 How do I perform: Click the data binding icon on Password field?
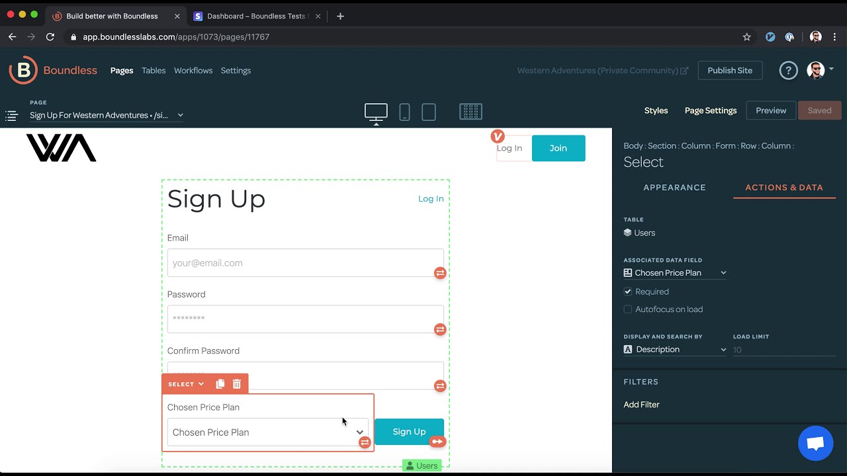(x=440, y=329)
